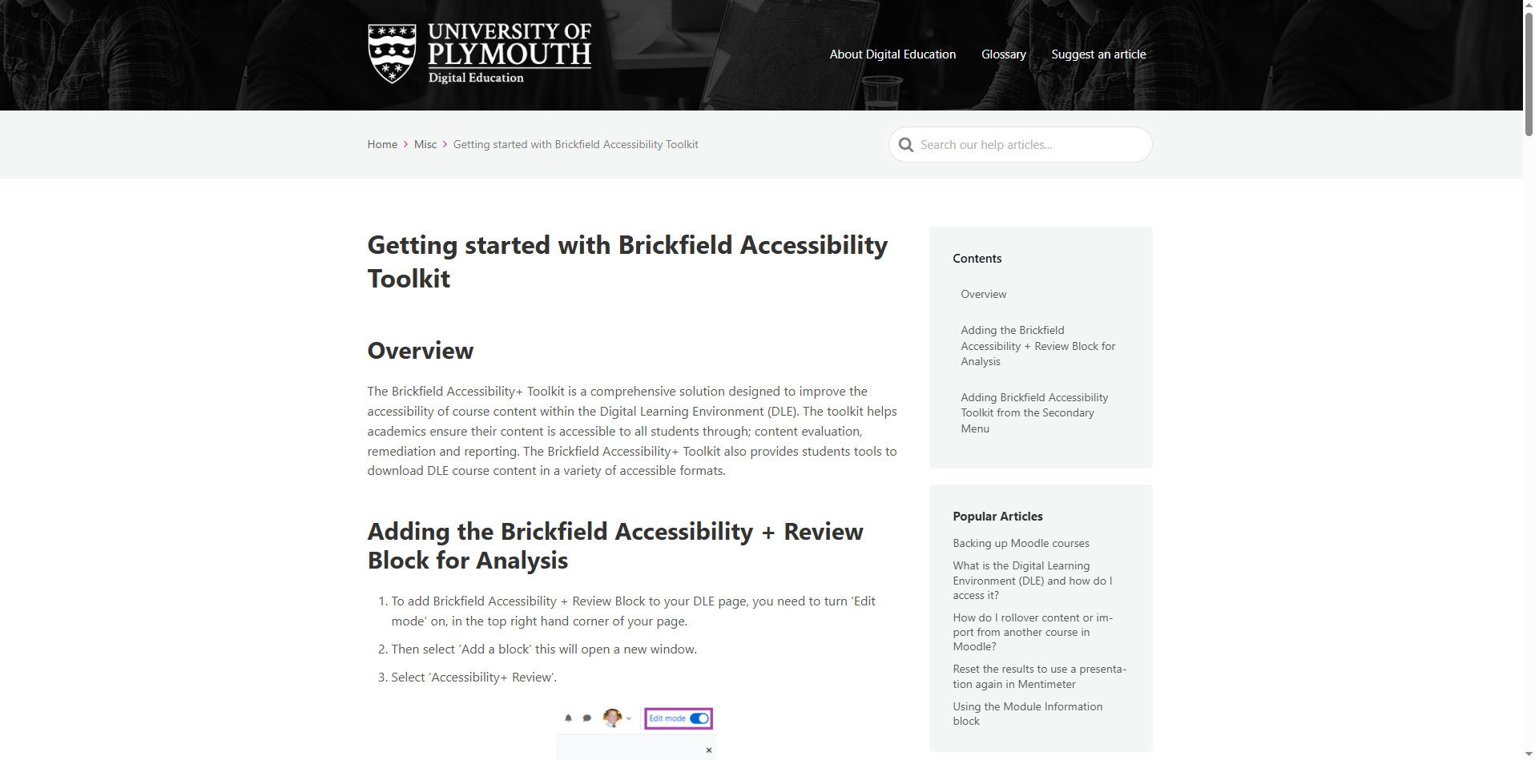Open About Digital Education page
This screenshot has height=760, width=1535.
892,54
